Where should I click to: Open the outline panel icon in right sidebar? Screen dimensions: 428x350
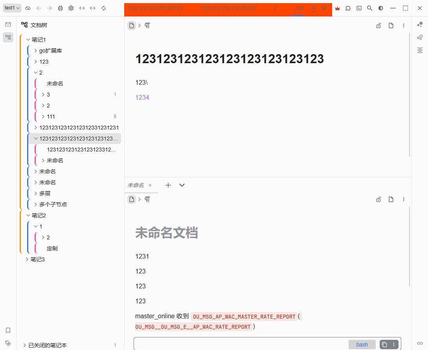tap(420, 50)
